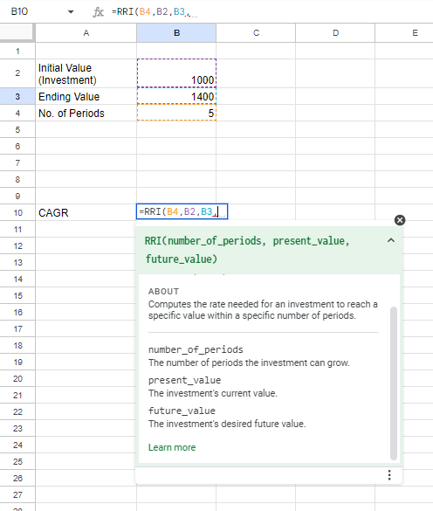Screen dimensions: 433x511
Task: Click the Ending Value label cell
Action: [86, 96]
